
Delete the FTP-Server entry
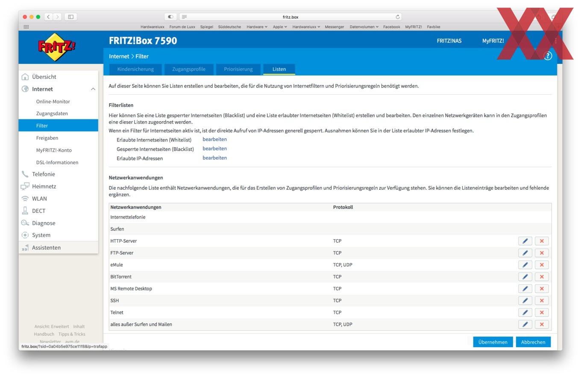tap(542, 253)
